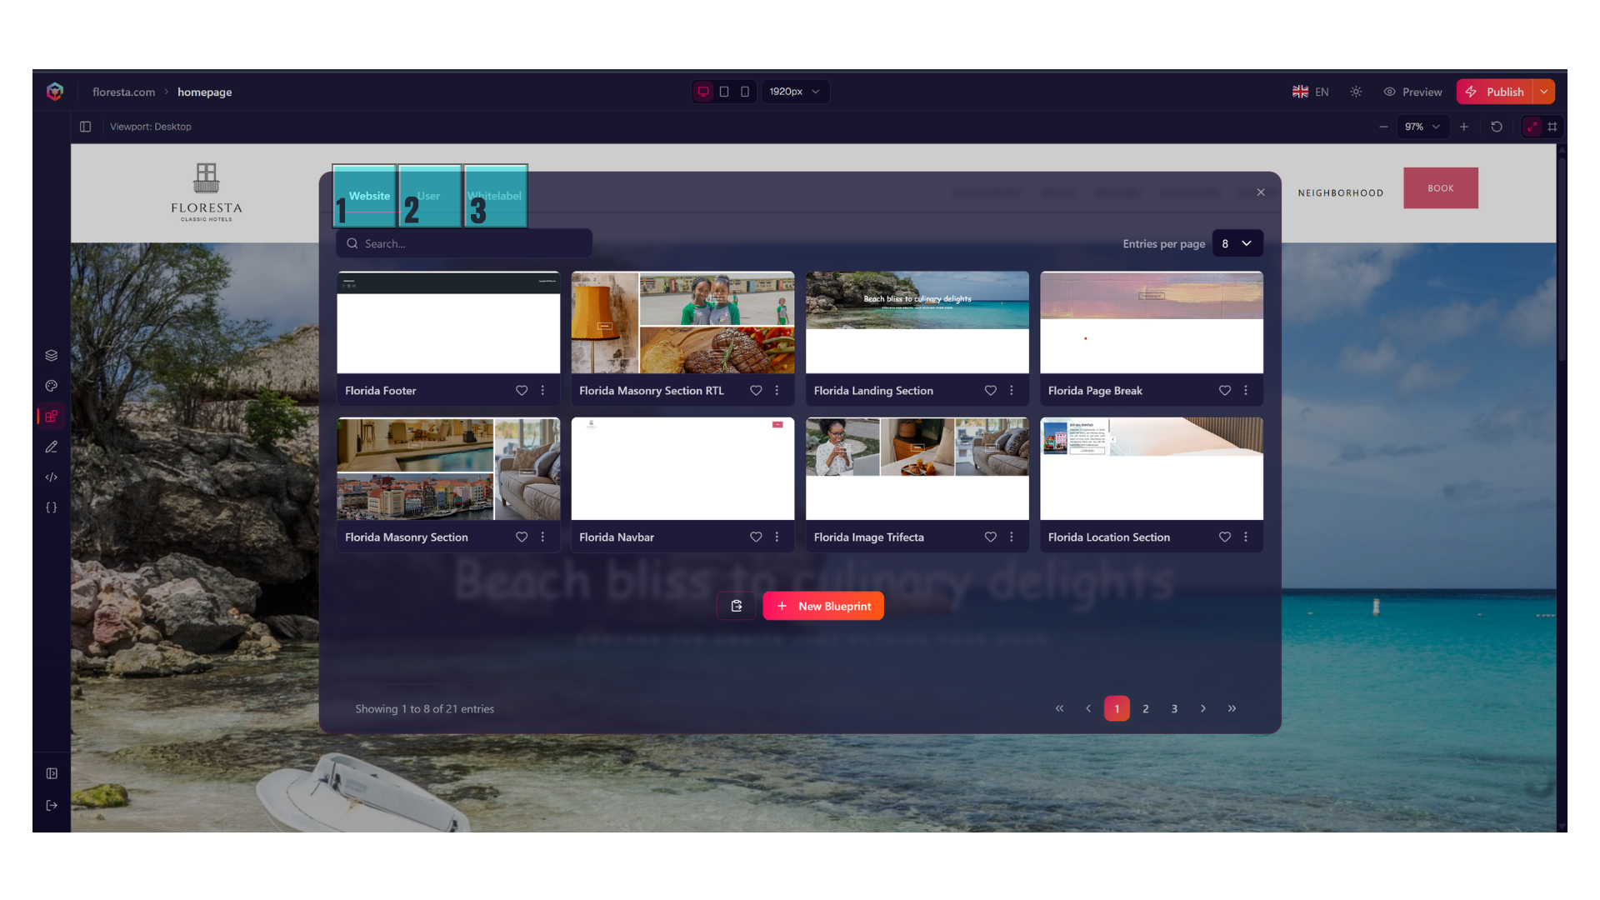
Task: Click the Preview button
Action: pyautogui.click(x=1412, y=92)
